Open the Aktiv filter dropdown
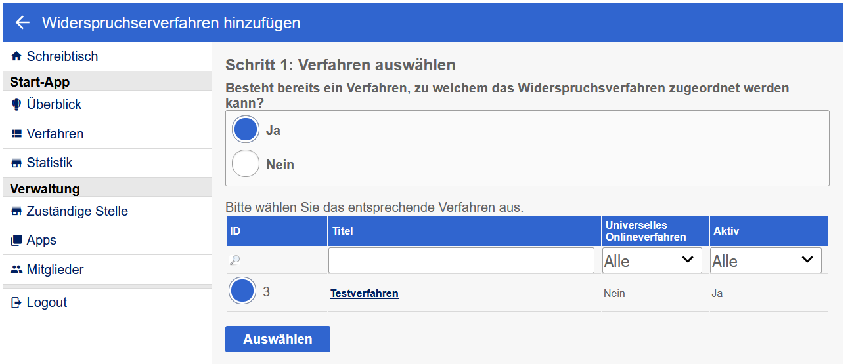The width and height of the screenshot is (848, 364). 765,260
